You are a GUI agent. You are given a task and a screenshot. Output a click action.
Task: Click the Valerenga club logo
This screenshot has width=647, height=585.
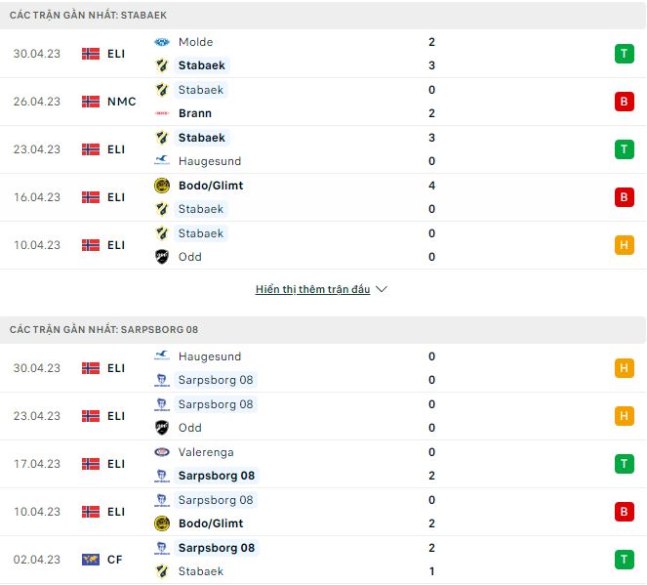[162, 452]
